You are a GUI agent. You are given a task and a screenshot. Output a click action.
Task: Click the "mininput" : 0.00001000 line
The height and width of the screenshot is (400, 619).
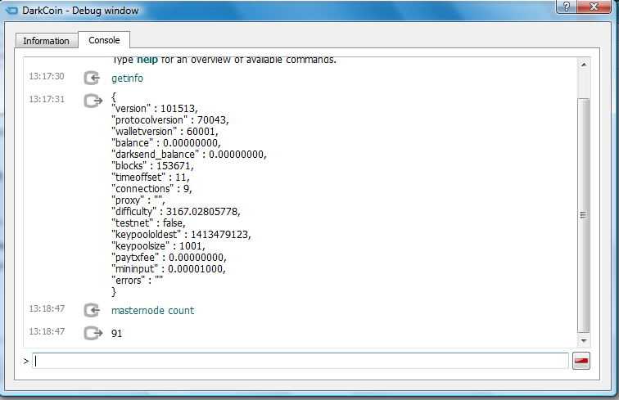[169, 268]
